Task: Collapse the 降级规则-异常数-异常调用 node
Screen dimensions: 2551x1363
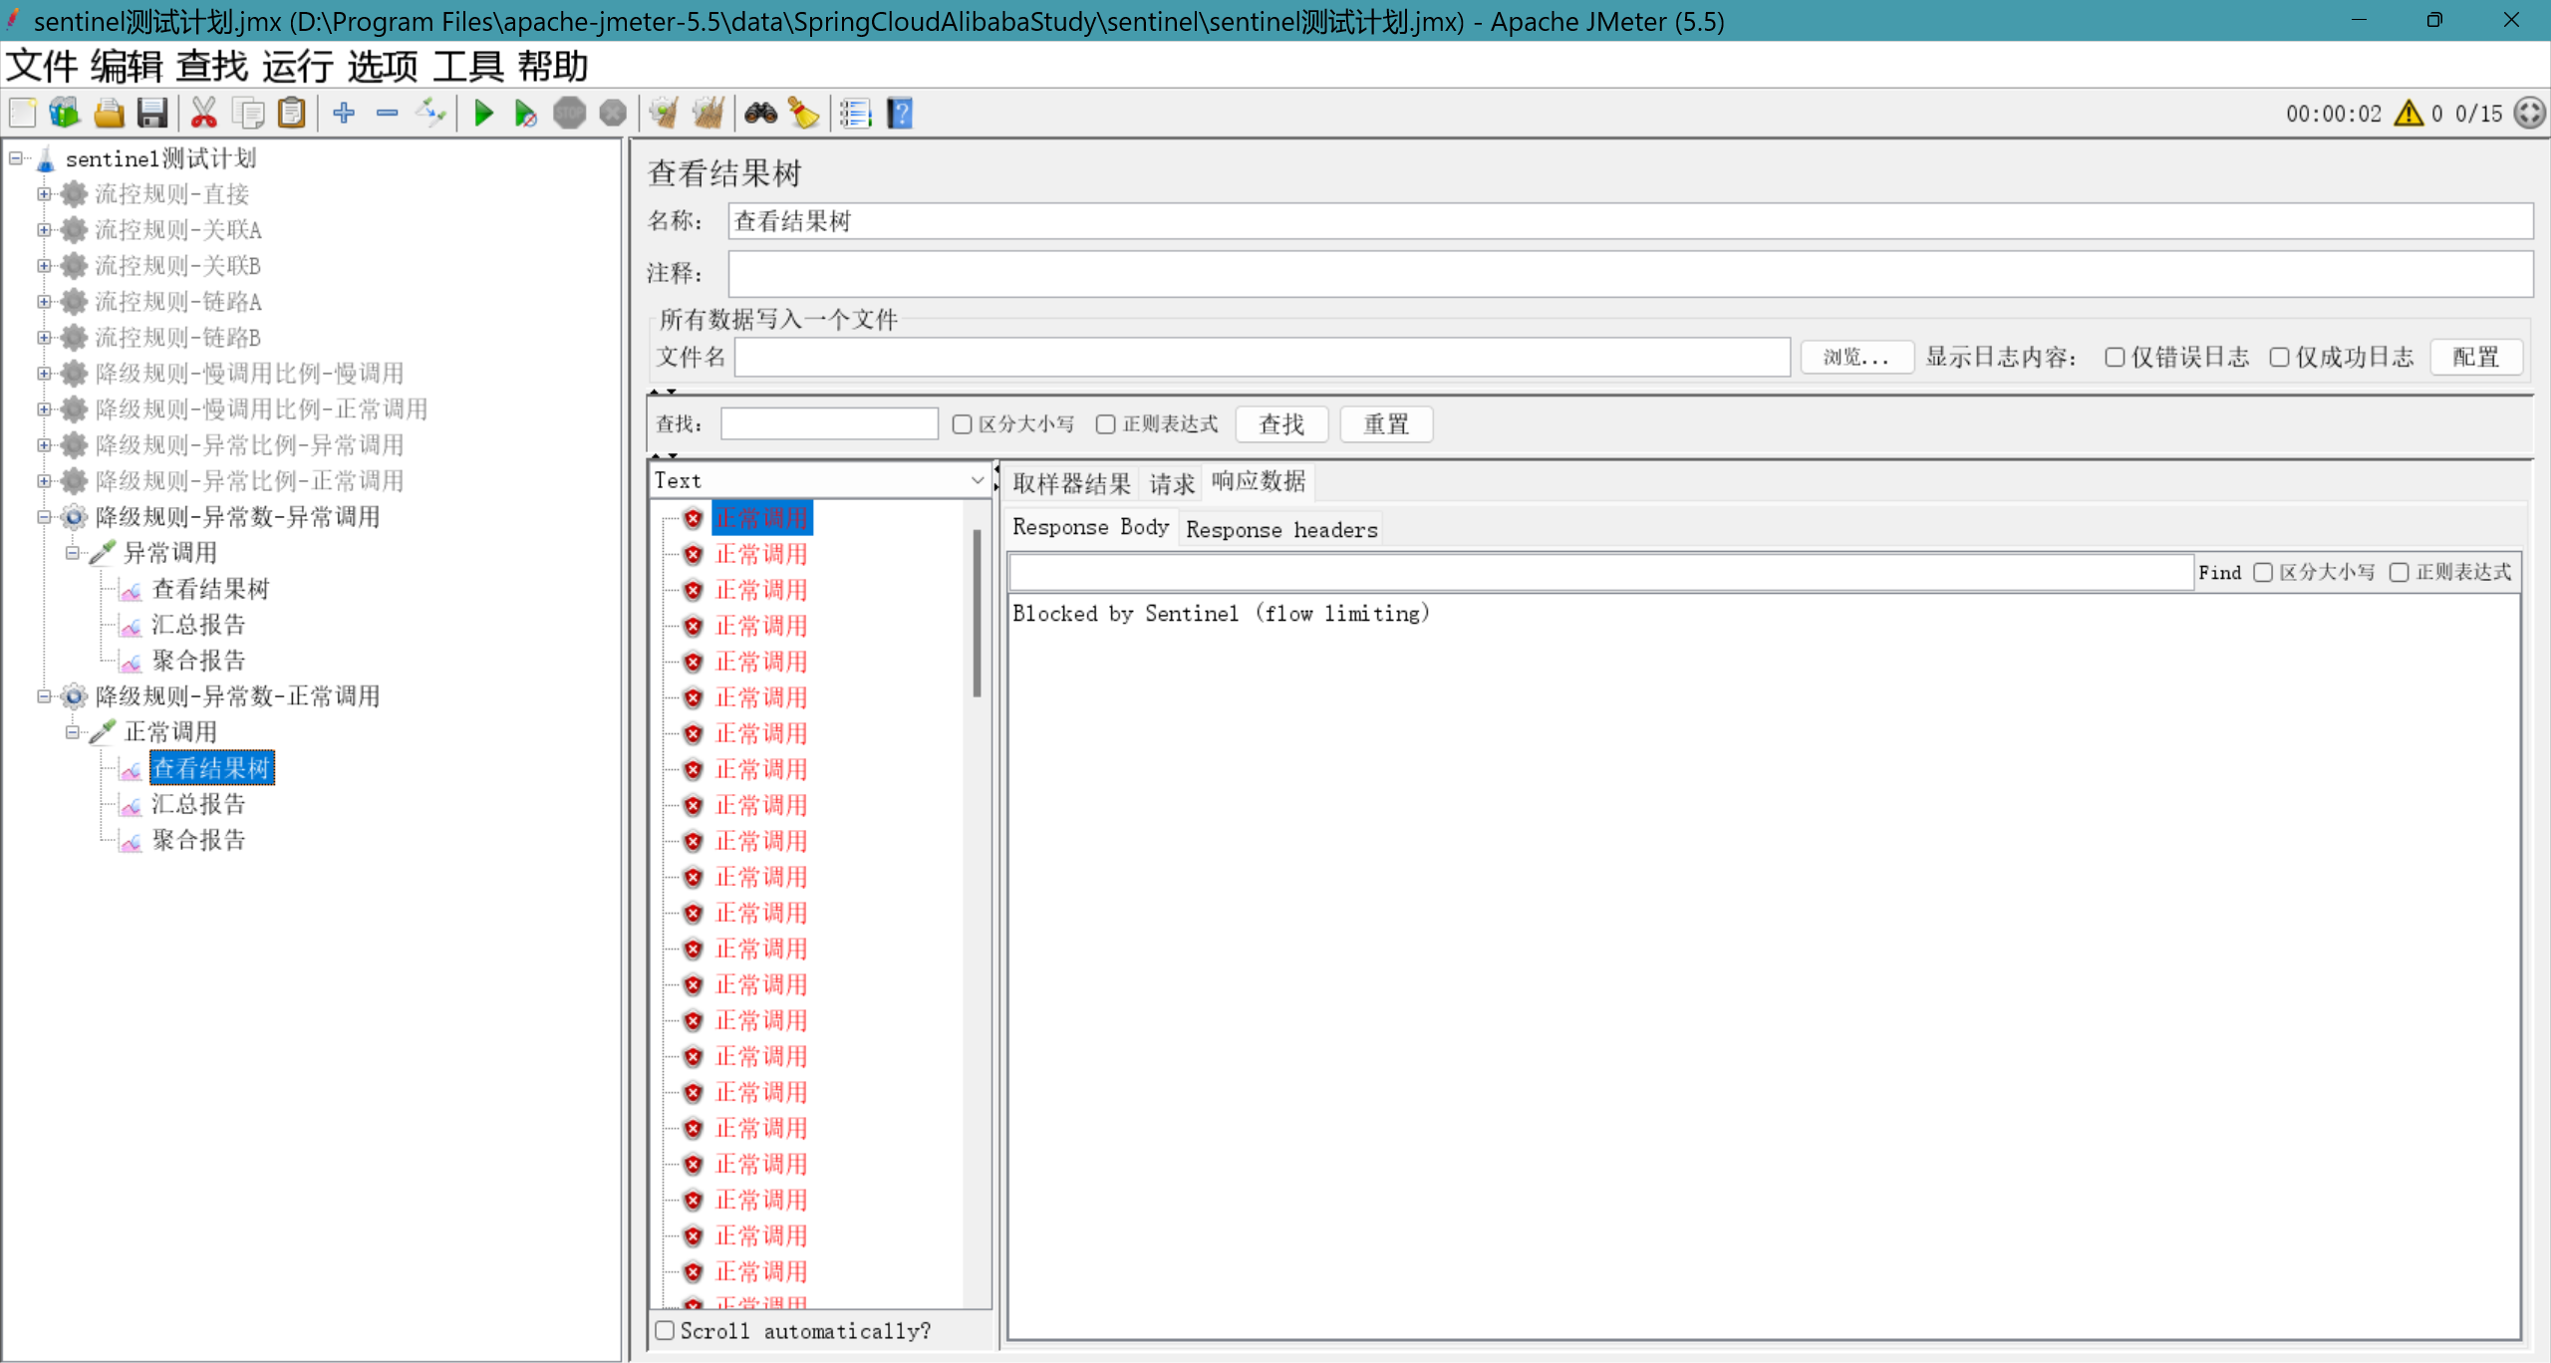Action: coord(44,517)
